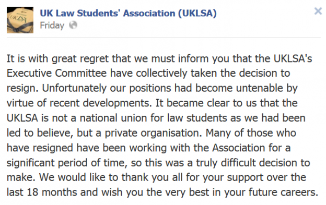Click "Executive Committee" in the post body
Viewport: 326px width, 205px height.
point(56,73)
